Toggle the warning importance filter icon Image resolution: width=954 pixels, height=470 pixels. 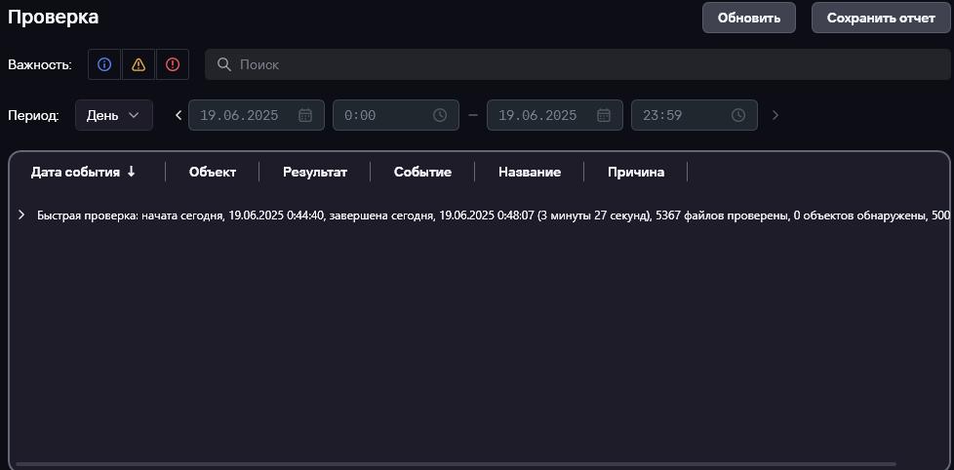coord(139,64)
